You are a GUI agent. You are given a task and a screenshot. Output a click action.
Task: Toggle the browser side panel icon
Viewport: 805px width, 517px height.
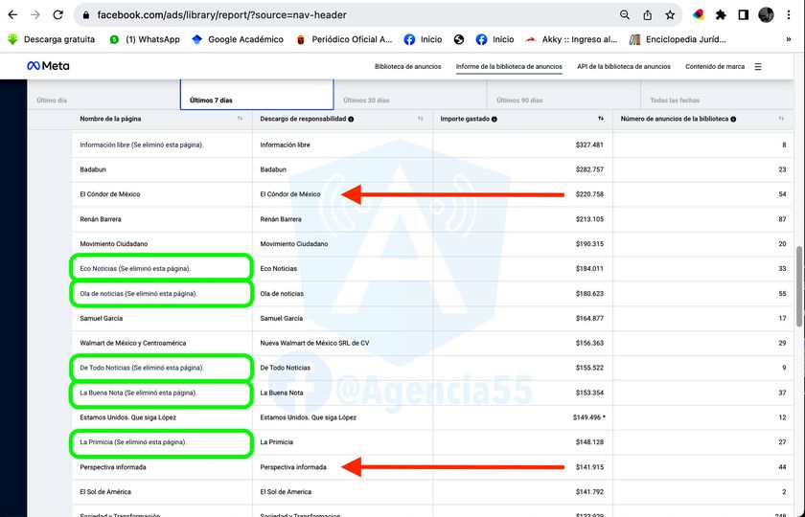coord(744,15)
